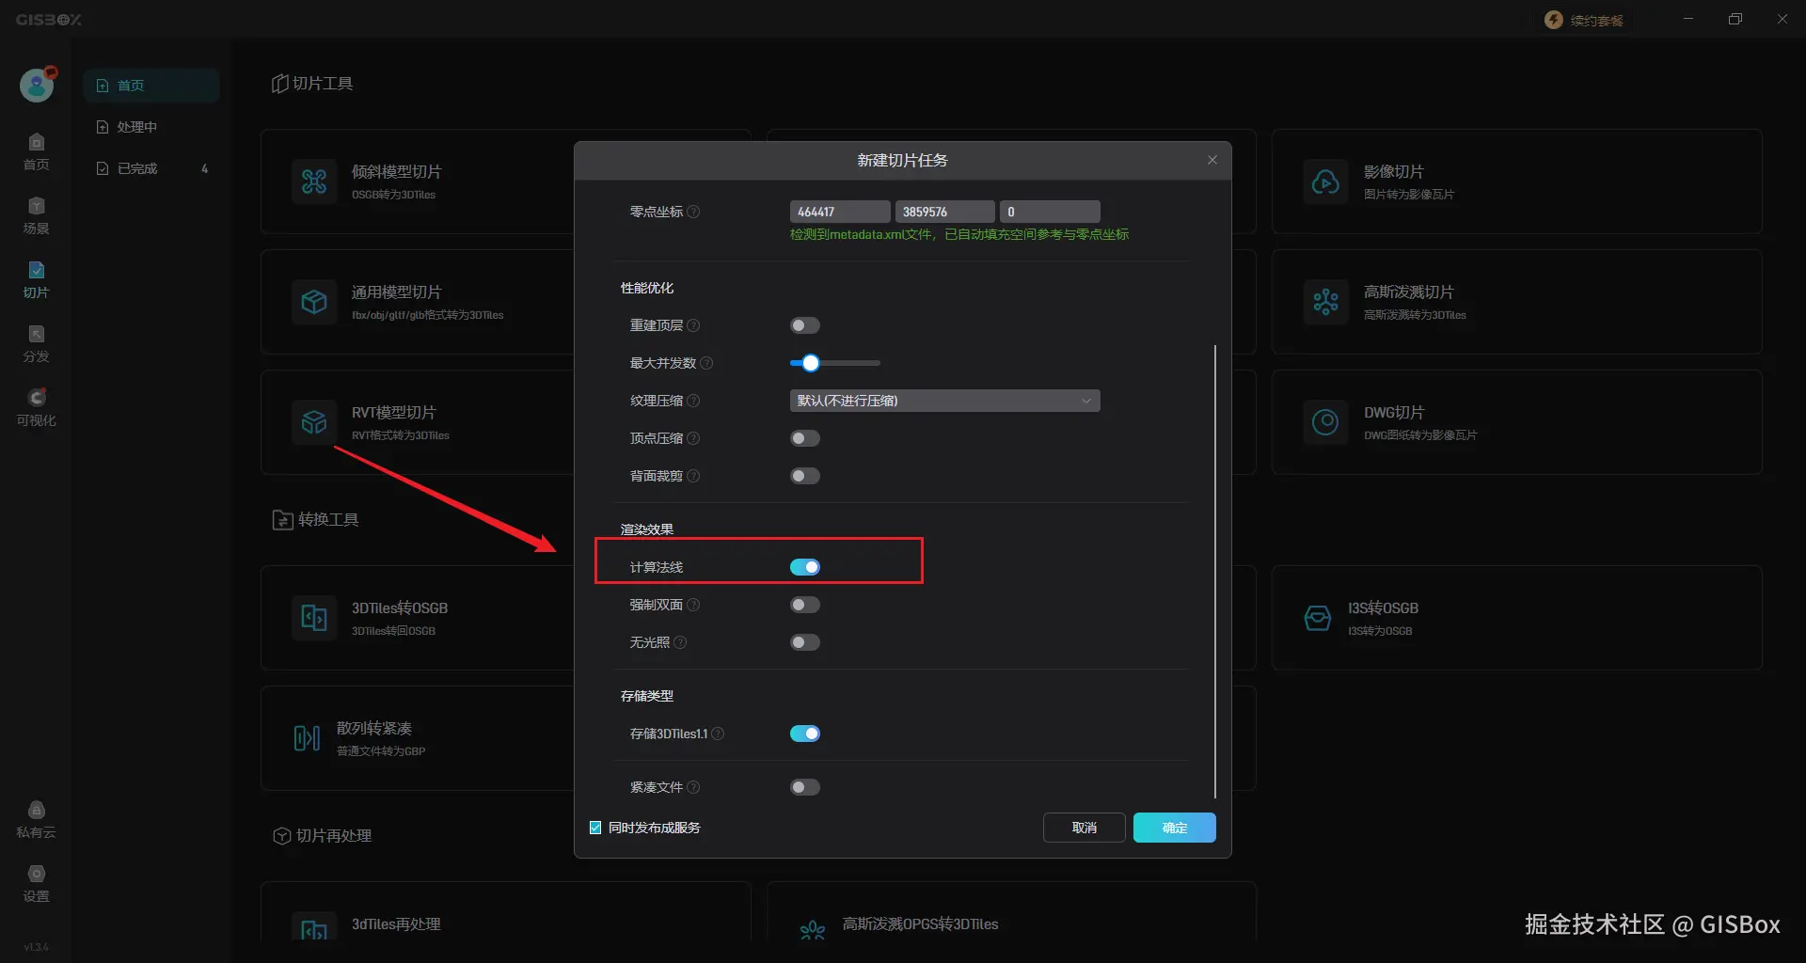The image size is (1806, 963).
Task: Click the 高斯泼溅切片 icon
Action: pos(1325,301)
